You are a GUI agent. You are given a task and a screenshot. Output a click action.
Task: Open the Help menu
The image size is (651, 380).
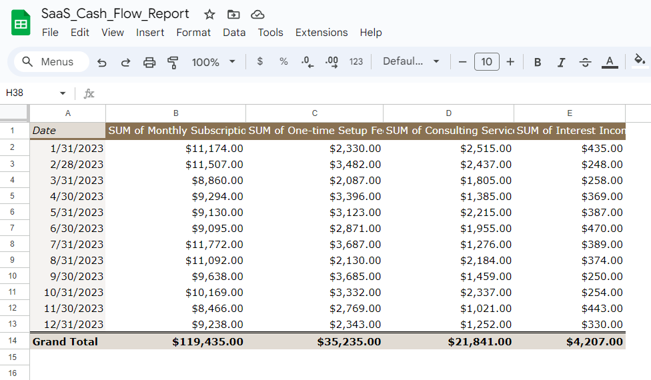[371, 33]
